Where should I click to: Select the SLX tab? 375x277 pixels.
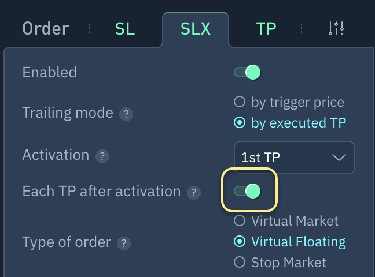point(195,29)
